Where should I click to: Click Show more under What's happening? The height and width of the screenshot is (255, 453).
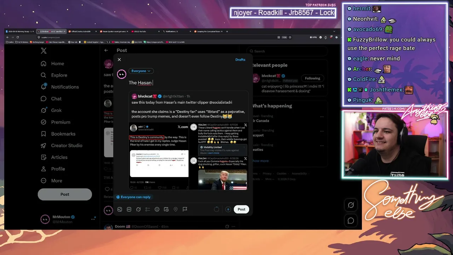coord(260,161)
